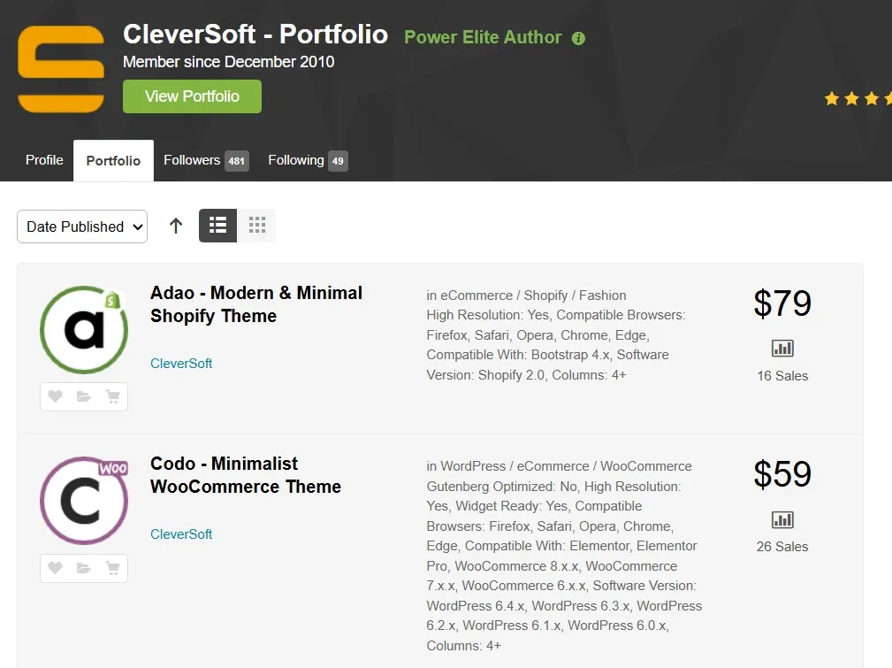Click the collection folder icon under Codo
Image resolution: width=892 pixels, height=668 pixels.
pyautogui.click(x=84, y=568)
